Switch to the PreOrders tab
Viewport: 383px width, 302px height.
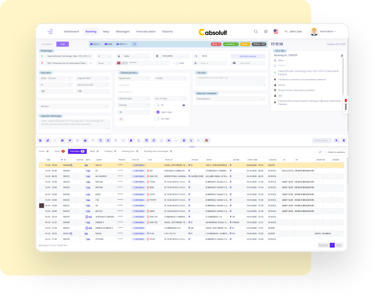pos(77,151)
